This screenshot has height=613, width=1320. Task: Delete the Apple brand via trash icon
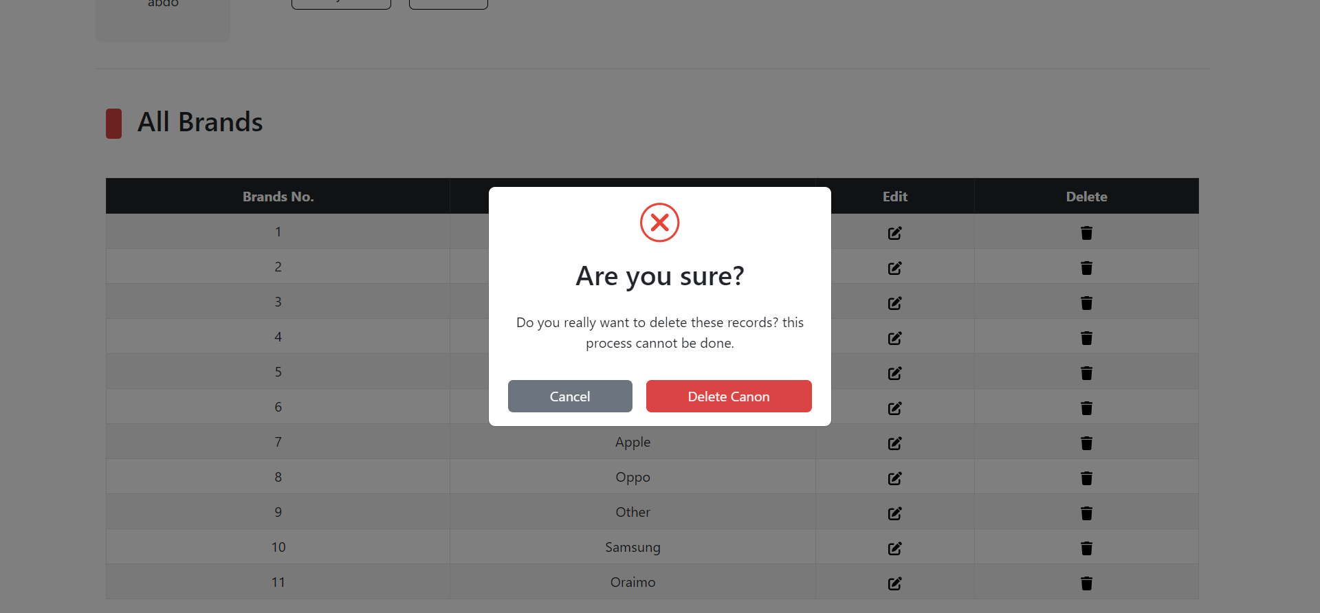pyautogui.click(x=1086, y=443)
